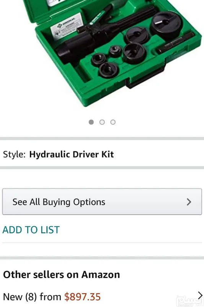Tap the smallest punch die in the case

pyautogui.click(x=115, y=51)
